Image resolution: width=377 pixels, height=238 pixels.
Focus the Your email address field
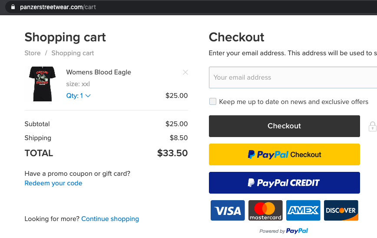tap(293, 77)
